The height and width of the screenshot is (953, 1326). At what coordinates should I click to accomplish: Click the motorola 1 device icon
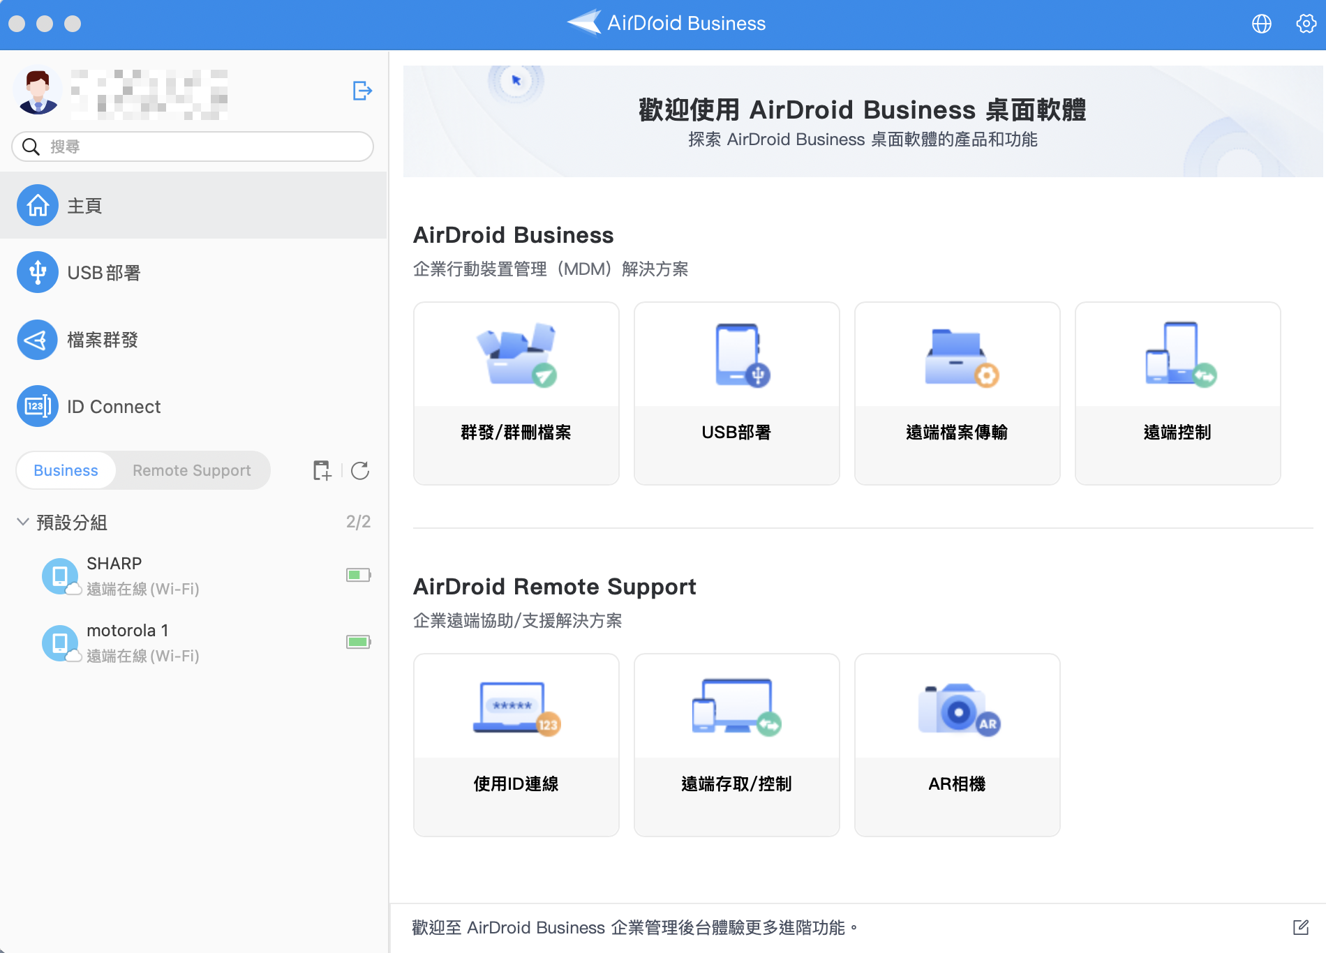[x=60, y=643]
